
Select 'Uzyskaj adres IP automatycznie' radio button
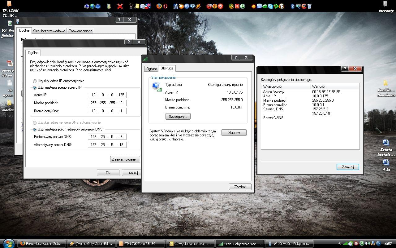[x=35, y=81]
